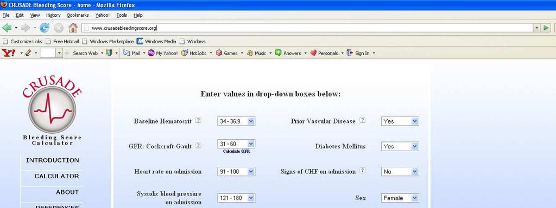Open the Search Web dropdown arrow

point(102,53)
